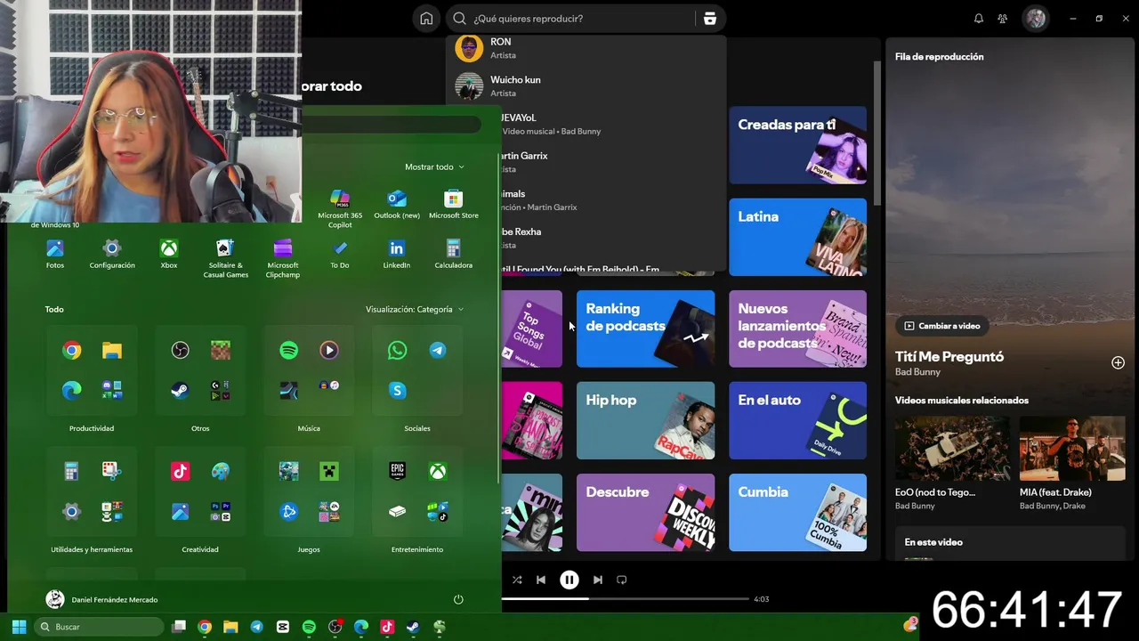Open the 'Nuevos lanzamientos de podcasts' card
Viewport: 1139px width, 641px height.
pos(797,329)
